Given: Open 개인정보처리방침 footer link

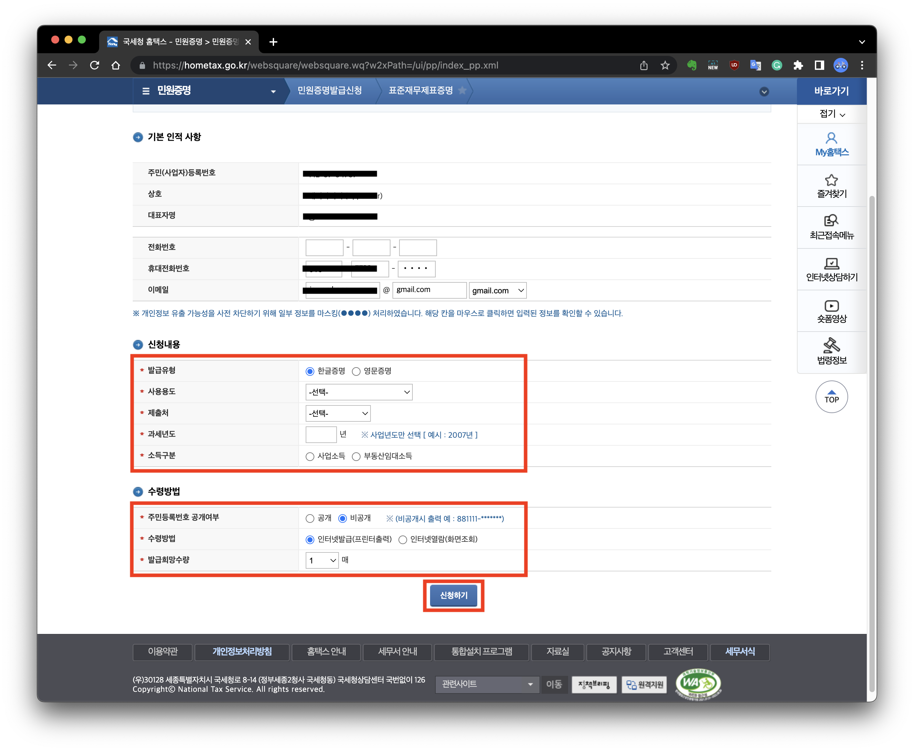Looking at the screenshot, I should pyautogui.click(x=242, y=652).
